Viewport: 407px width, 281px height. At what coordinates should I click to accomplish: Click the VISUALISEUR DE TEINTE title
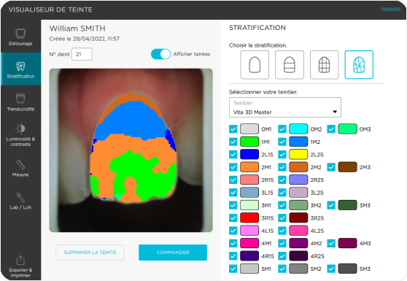pos(50,9)
